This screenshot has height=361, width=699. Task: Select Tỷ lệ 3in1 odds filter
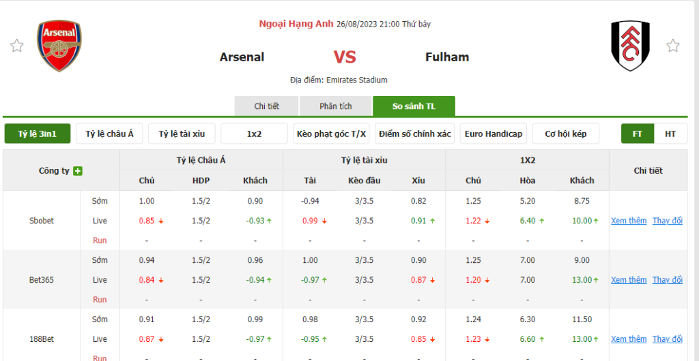tap(38, 134)
